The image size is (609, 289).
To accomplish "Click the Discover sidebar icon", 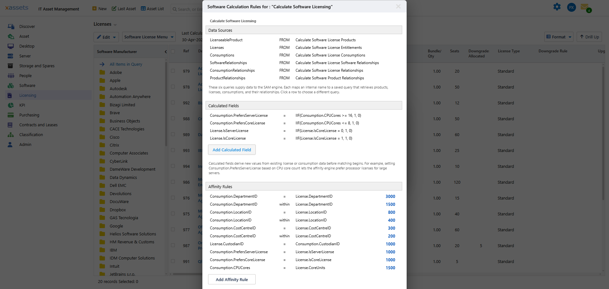I will (x=11, y=27).
